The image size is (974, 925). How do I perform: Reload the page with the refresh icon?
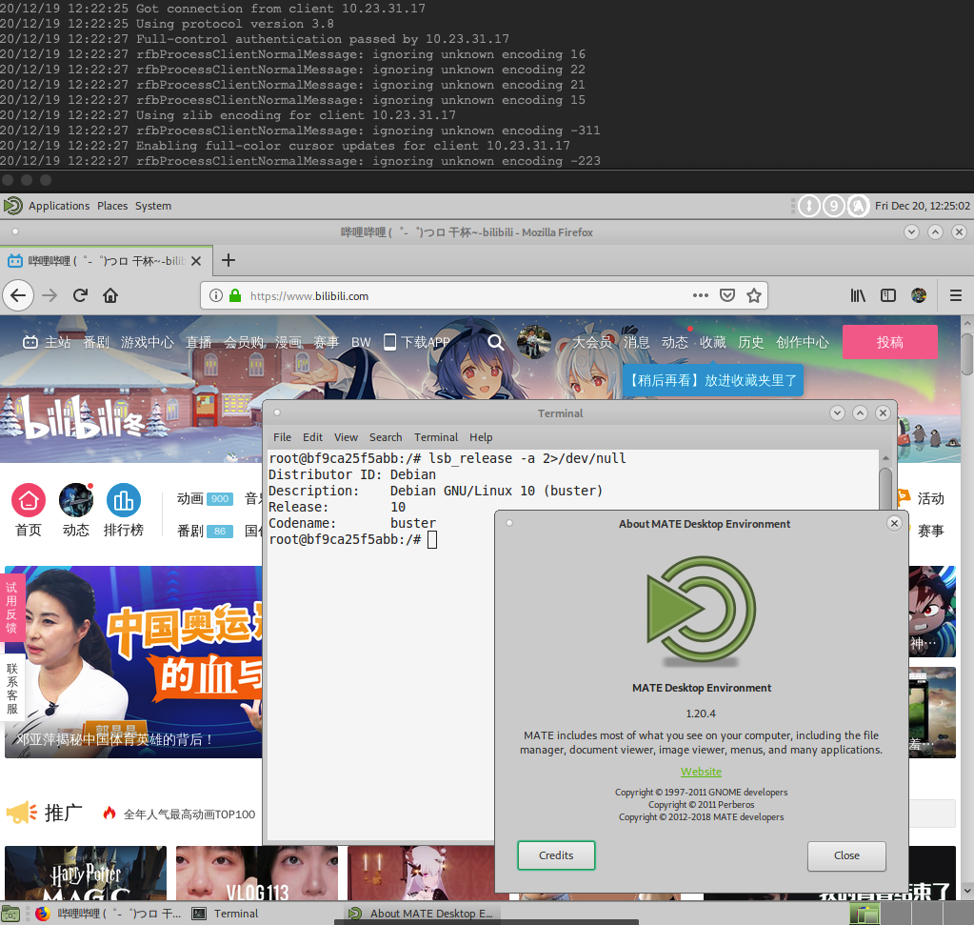(80, 295)
